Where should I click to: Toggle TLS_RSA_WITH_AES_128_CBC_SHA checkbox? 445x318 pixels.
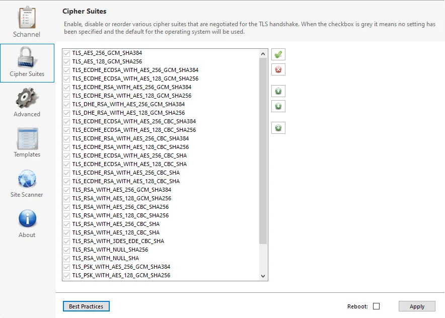click(x=66, y=232)
